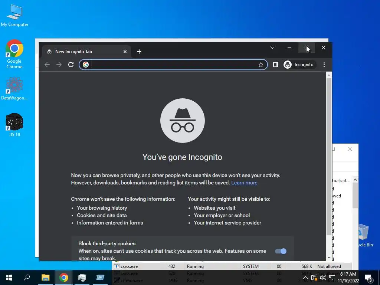Viewport: 380px width, 285px height.
Task: Click the page scrollbar up arrow
Action: tap(329, 75)
